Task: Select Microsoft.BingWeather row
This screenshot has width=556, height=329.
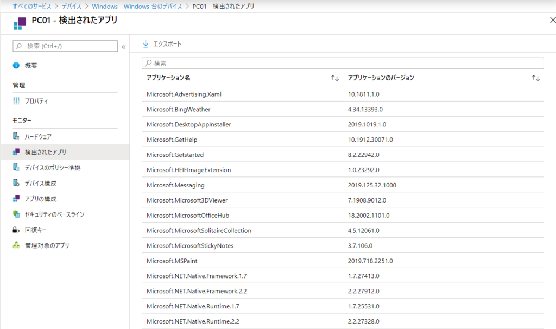Action: [343, 109]
